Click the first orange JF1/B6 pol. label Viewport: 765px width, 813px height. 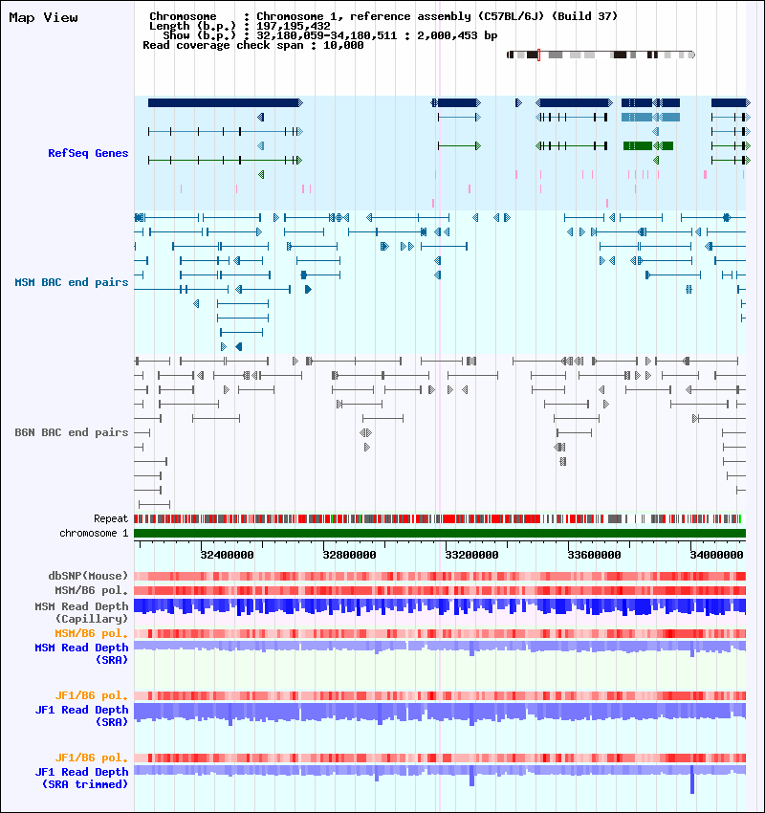click(x=92, y=695)
